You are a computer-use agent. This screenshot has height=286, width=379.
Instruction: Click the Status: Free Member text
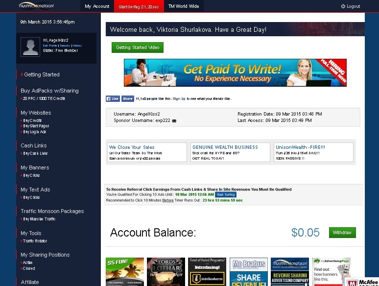(x=60, y=50)
